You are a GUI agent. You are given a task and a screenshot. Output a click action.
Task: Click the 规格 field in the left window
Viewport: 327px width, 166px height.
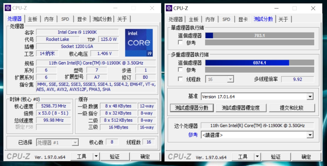pyautogui.click(x=96, y=63)
